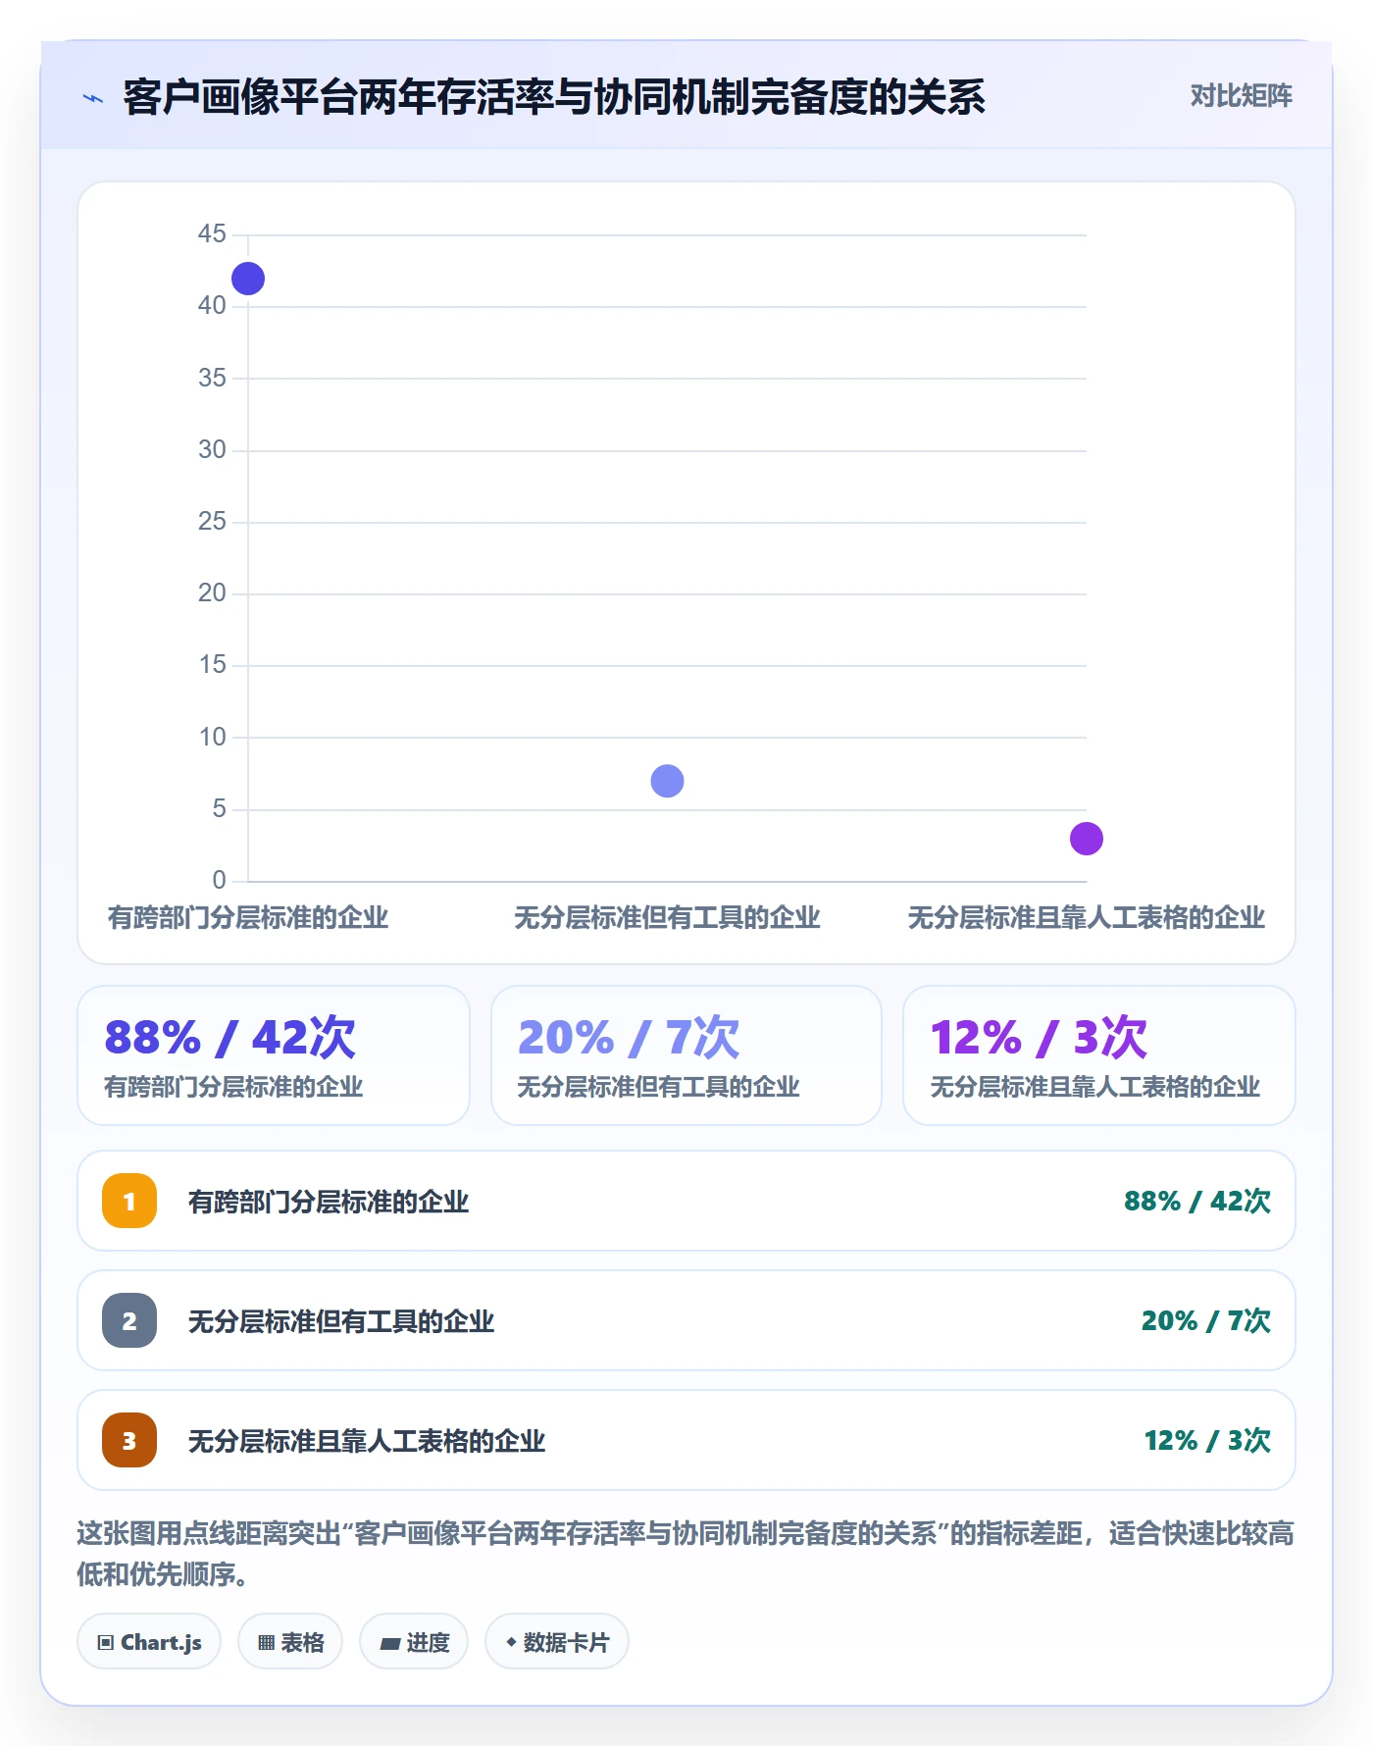
Task: Click the y-axis value 45
Action: point(212,233)
